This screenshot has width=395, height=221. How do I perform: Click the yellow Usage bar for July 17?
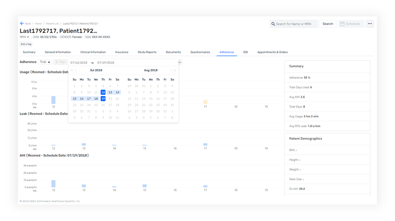point(205,102)
